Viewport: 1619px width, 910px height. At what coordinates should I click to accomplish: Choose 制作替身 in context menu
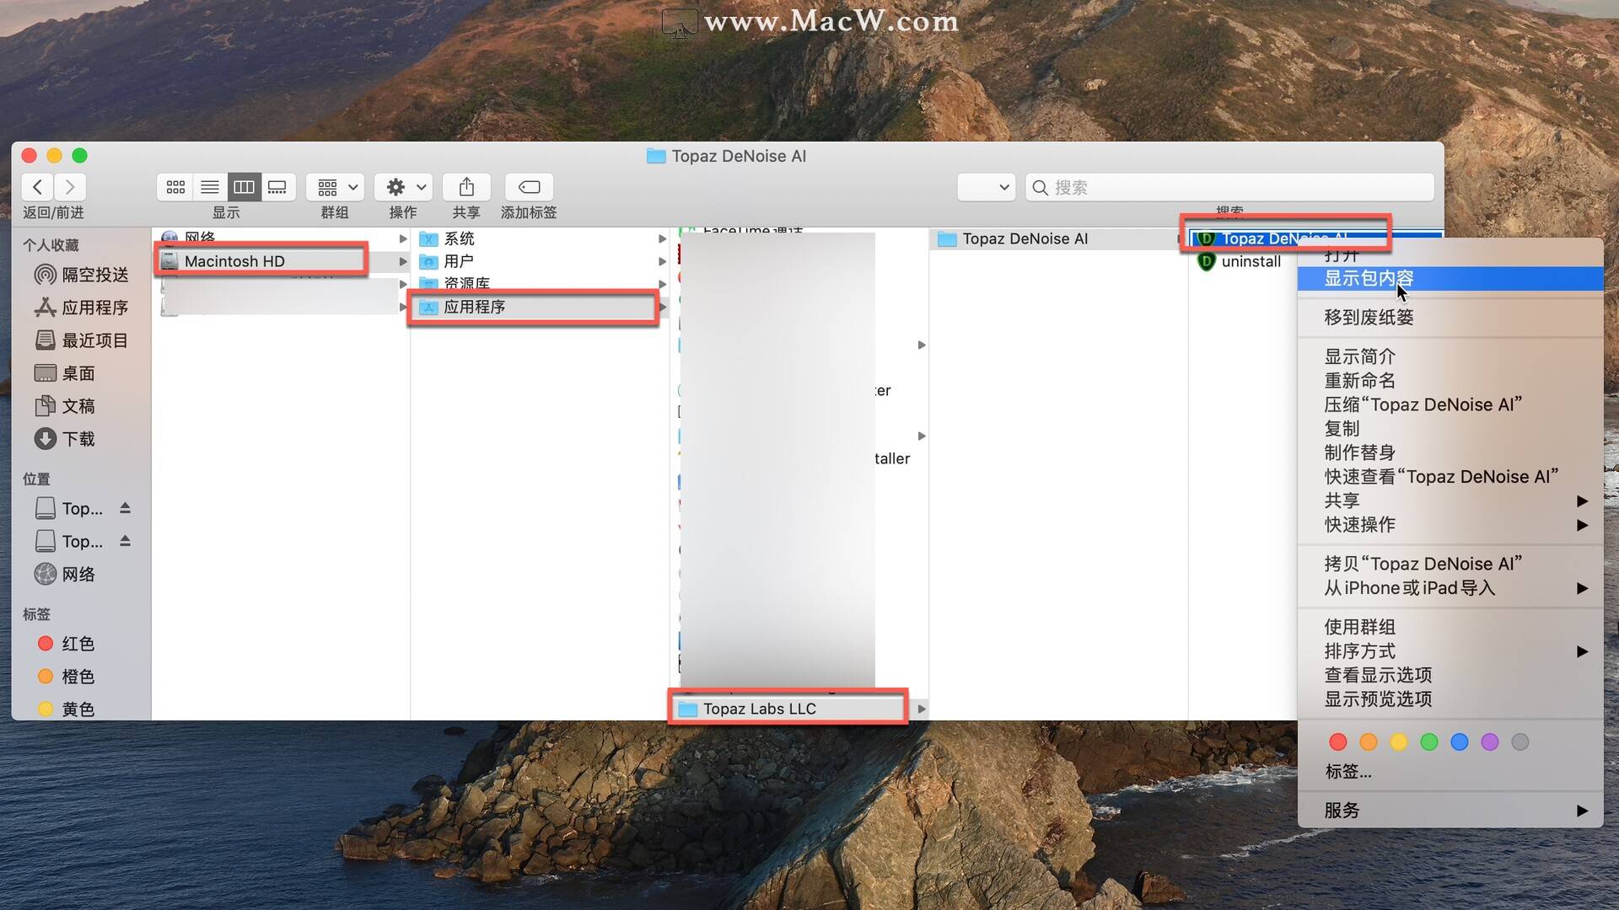click(x=1450, y=452)
